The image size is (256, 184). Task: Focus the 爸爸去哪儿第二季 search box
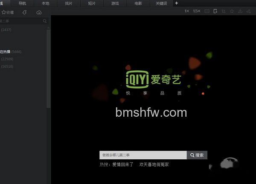click(143, 155)
